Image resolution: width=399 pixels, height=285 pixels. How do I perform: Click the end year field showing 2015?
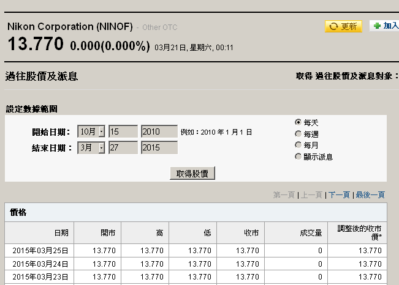tap(159, 147)
